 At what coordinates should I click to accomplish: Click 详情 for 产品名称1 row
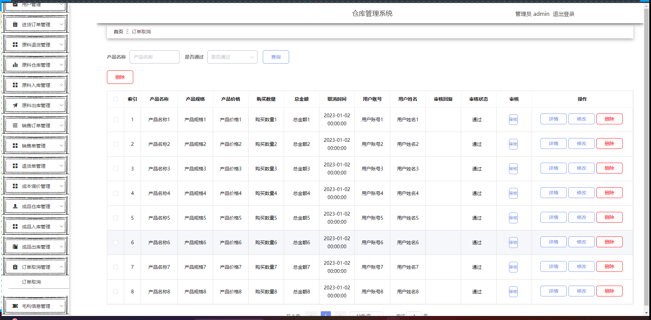(x=554, y=119)
